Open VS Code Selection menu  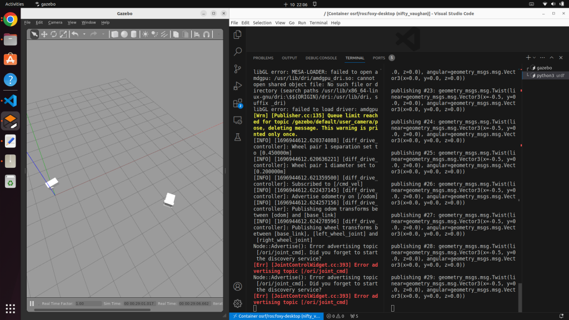[262, 22]
